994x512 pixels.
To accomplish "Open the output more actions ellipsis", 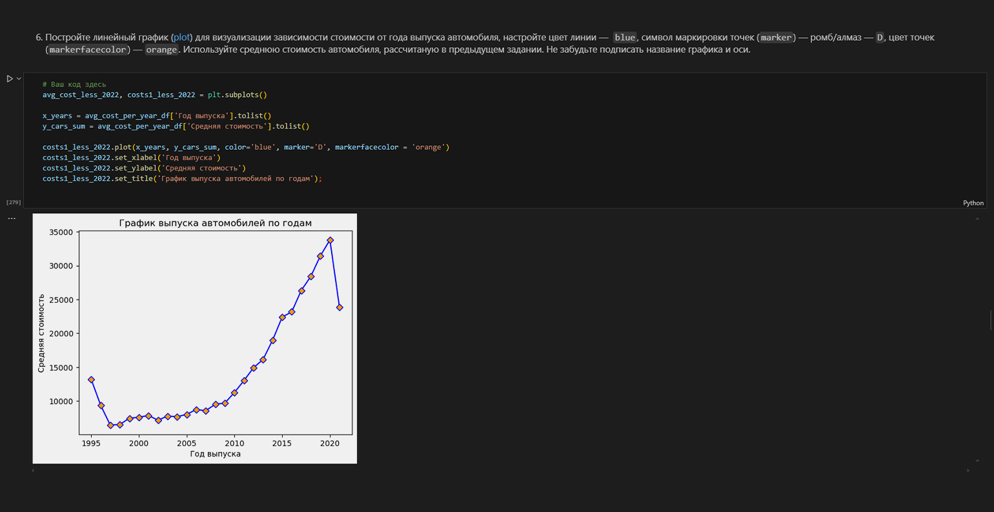I will click(12, 219).
